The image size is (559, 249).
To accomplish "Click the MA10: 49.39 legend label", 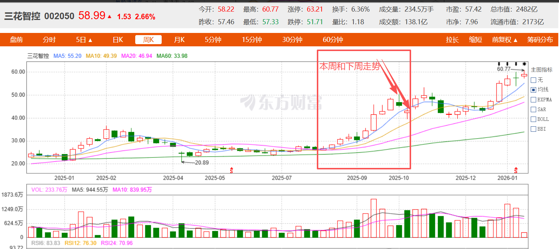I will click(101, 56).
